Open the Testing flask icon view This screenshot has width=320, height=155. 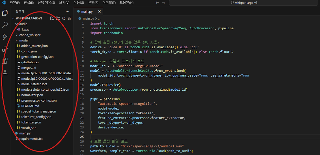(x=5, y=73)
